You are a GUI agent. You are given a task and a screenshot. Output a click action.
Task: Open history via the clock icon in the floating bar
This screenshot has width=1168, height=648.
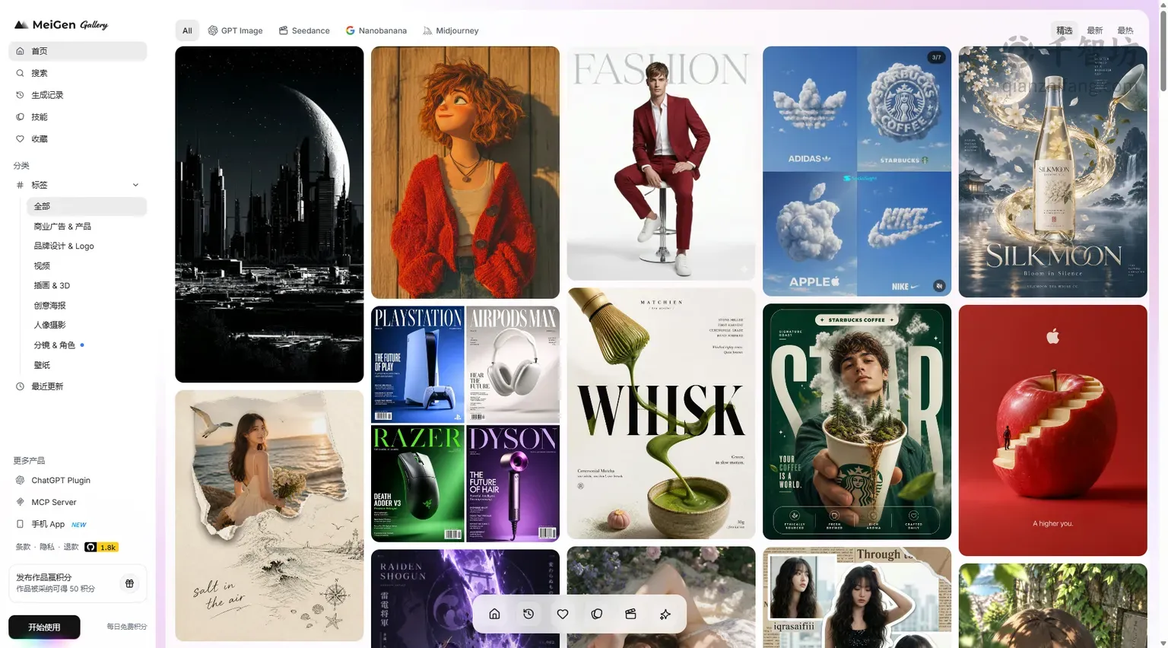(528, 614)
